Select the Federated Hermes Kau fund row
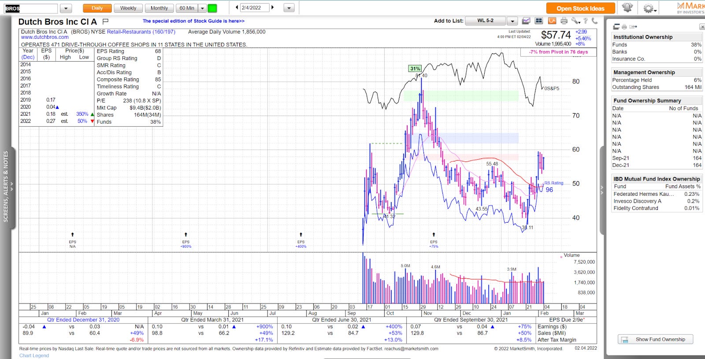The image size is (705, 359). pos(657,194)
